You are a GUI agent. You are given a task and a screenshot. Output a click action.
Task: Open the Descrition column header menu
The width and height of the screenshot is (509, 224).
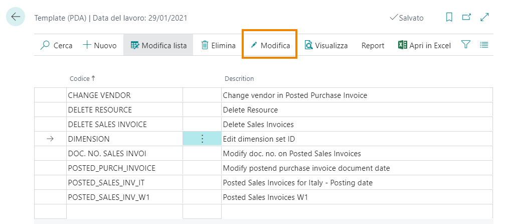[239, 78]
